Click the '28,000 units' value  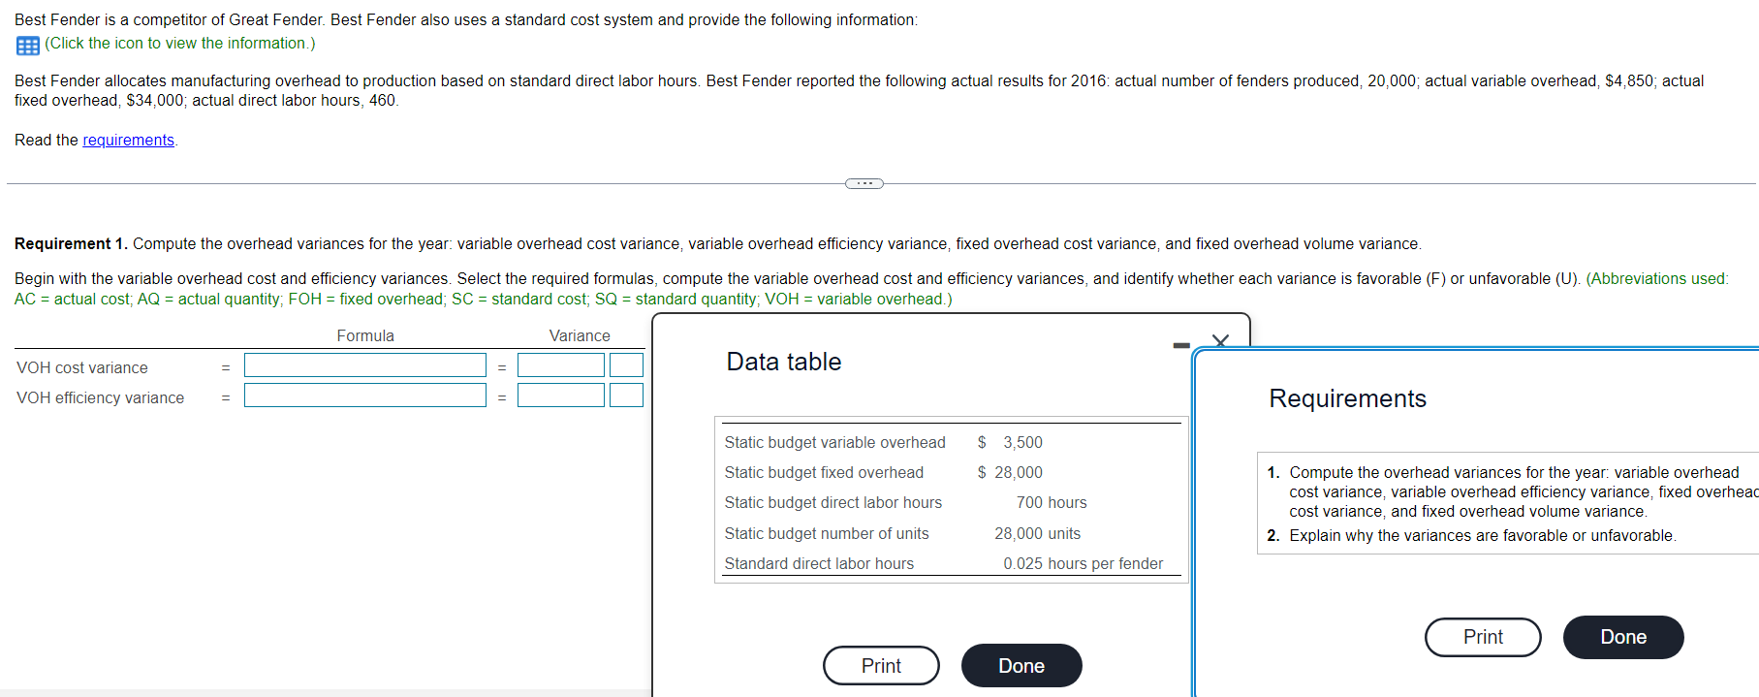point(1037,534)
